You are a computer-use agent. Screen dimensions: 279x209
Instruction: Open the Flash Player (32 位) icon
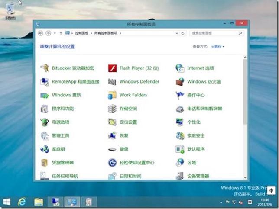[112, 68]
